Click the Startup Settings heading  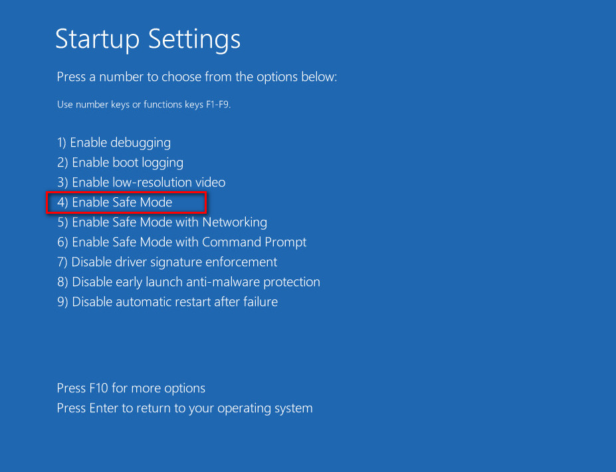(x=148, y=39)
